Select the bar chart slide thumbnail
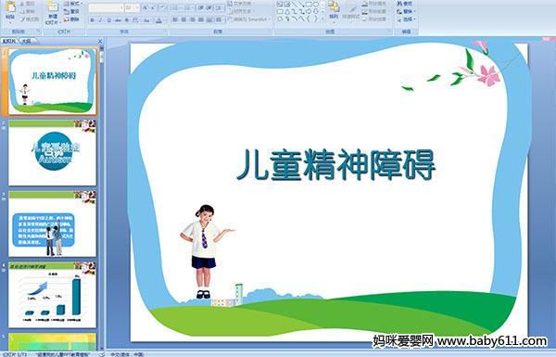Screen dimensions: 556x357 pos(52,295)
